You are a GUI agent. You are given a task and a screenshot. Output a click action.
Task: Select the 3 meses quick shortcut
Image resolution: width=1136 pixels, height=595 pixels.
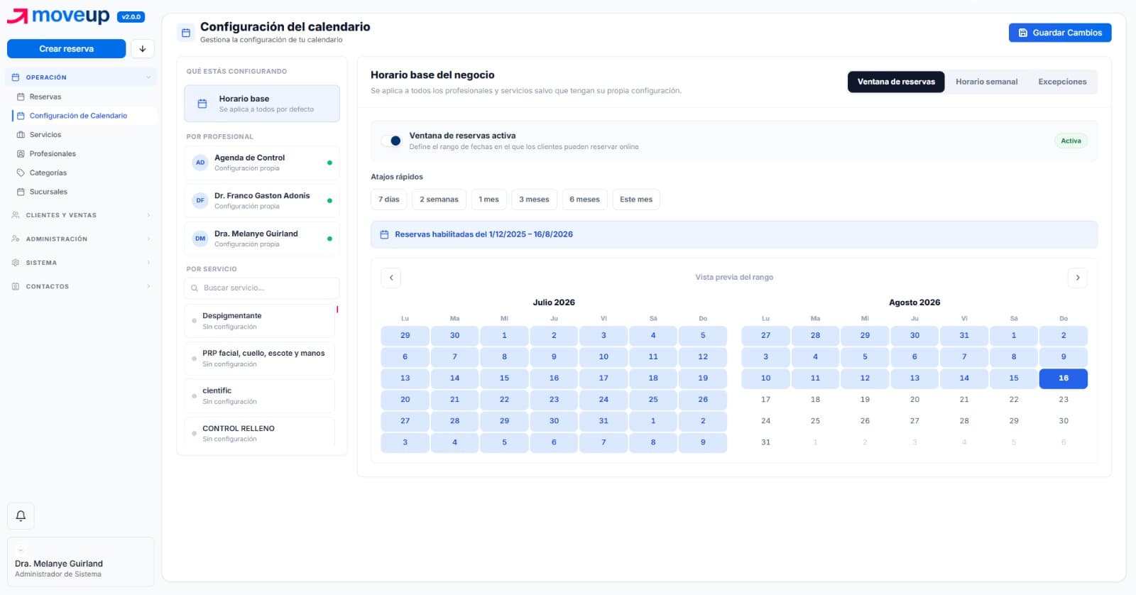534,200
